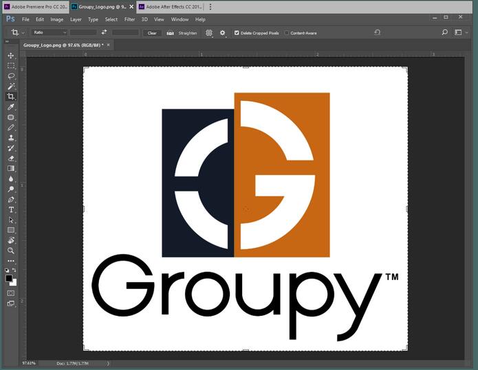The width and height of the screenshot is (478, 370).
Task: Open the workspace switcher dropdown
Action: click(x=459, y=32)
